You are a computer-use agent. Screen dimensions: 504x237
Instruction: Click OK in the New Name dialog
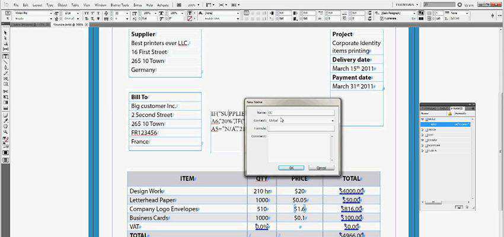[x=291, y=168]
